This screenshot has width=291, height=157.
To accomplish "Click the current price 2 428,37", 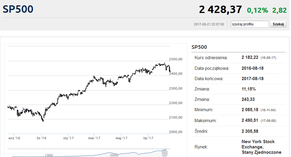I will pyautogui.click(x=220, y=10).
